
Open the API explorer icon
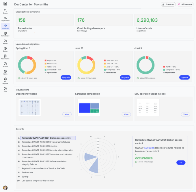pos(5,80)
